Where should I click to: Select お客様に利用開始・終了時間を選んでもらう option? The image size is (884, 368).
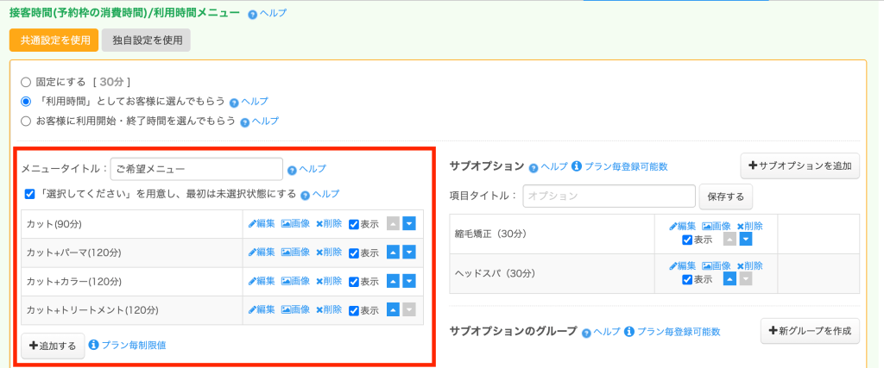click(26, 121)
